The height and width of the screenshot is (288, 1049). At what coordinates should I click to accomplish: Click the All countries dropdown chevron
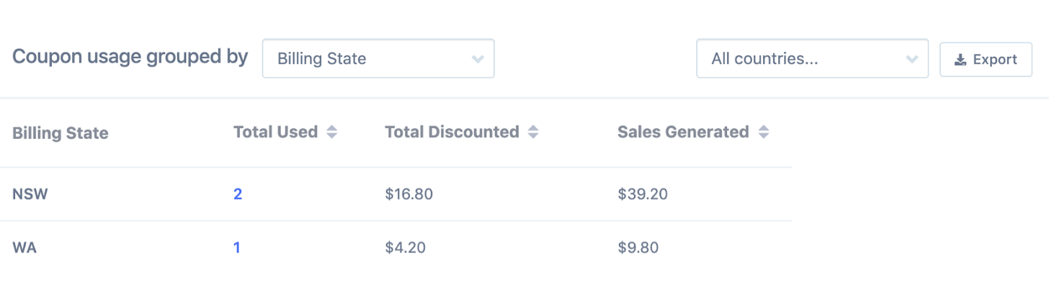(911, 59)
